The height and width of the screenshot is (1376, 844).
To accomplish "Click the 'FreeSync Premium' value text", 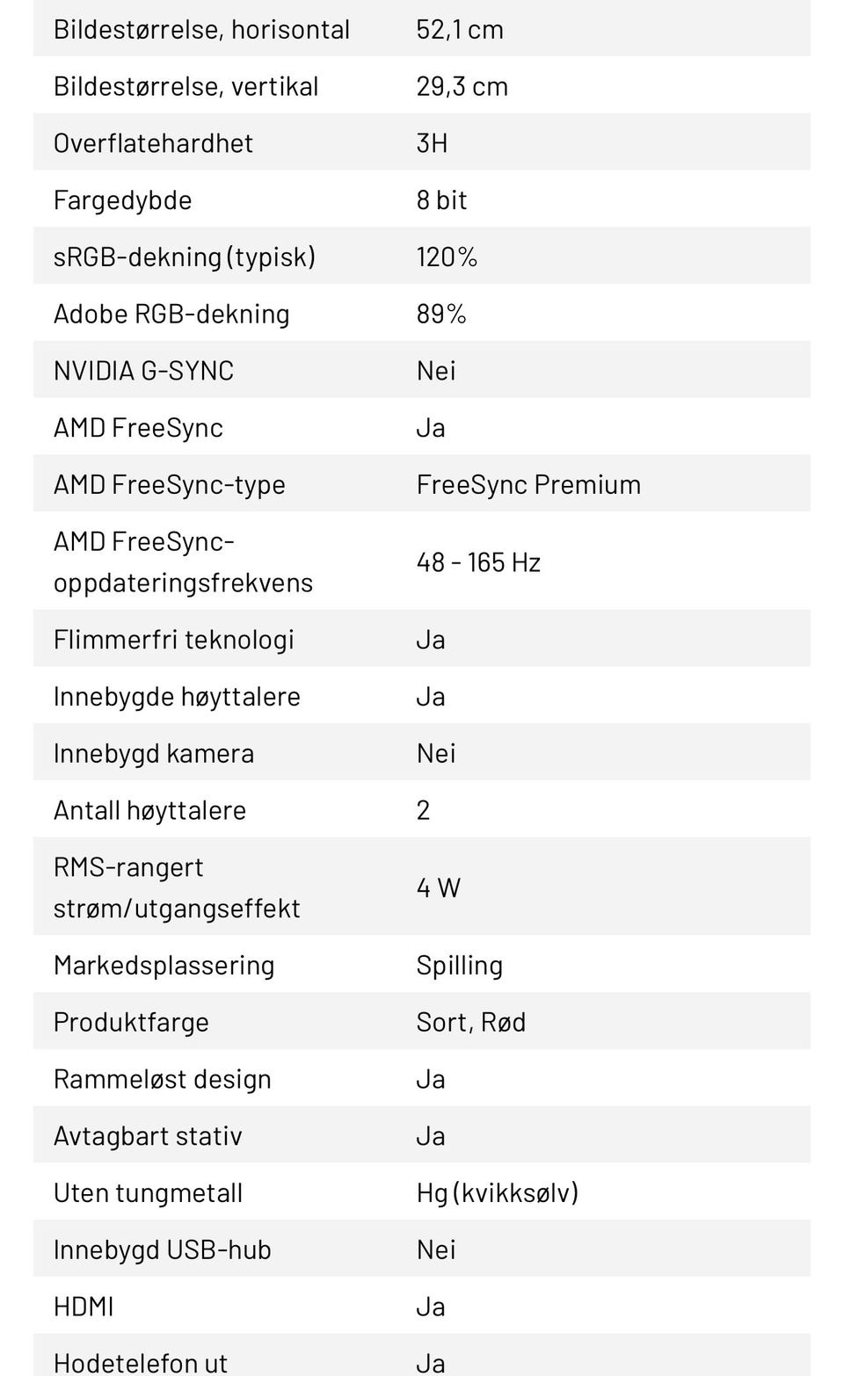I will pyautogui.click(x=528, y=484).
